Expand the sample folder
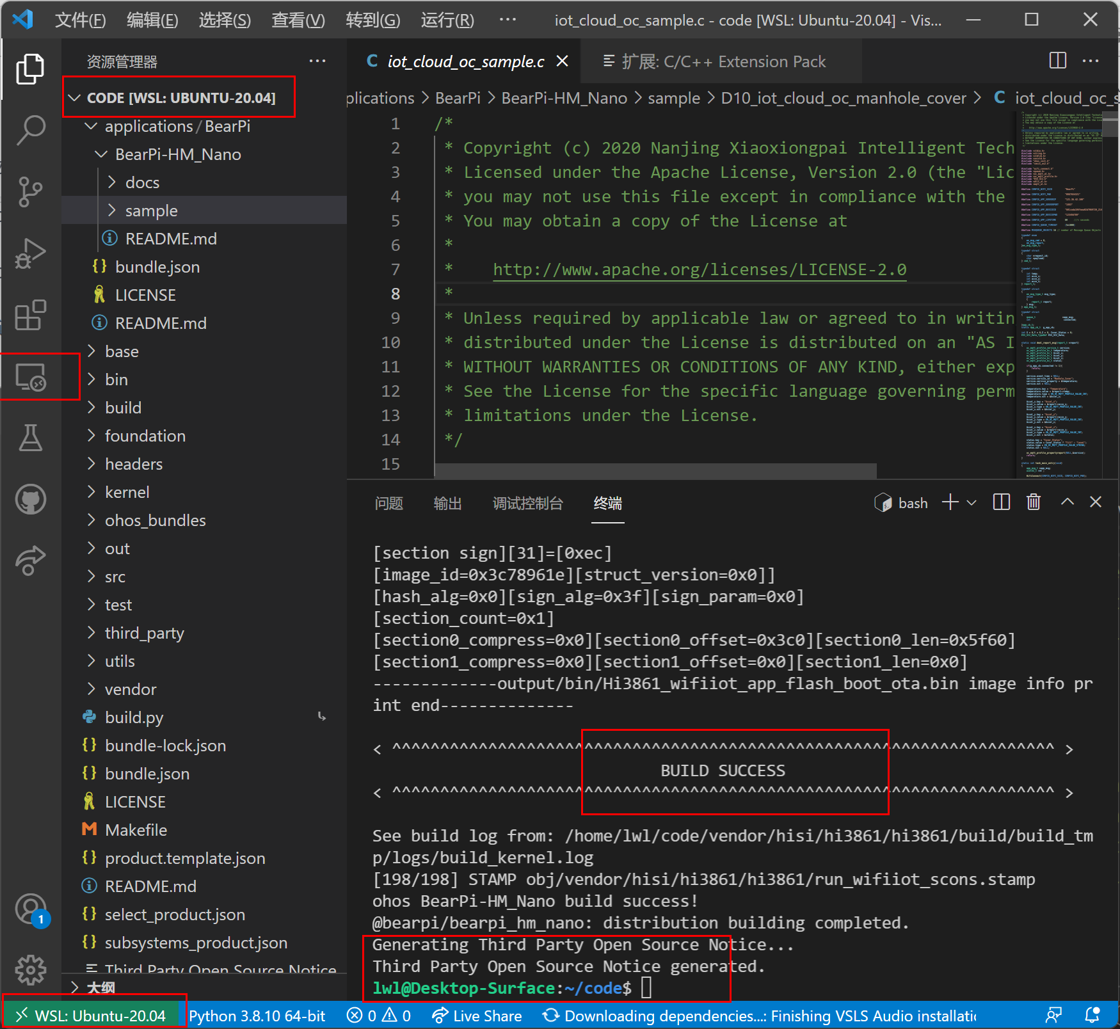 coord(151,211)
